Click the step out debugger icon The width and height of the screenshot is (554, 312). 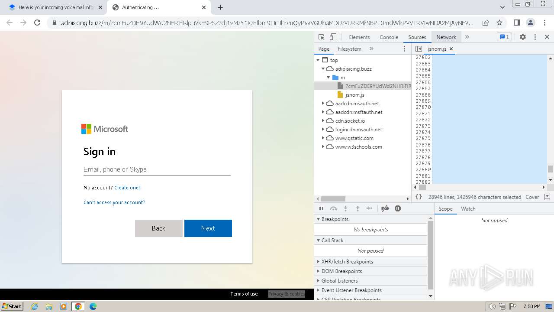click(358, 208)
